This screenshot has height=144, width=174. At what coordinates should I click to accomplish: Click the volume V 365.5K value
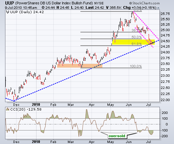click(114, 7)
